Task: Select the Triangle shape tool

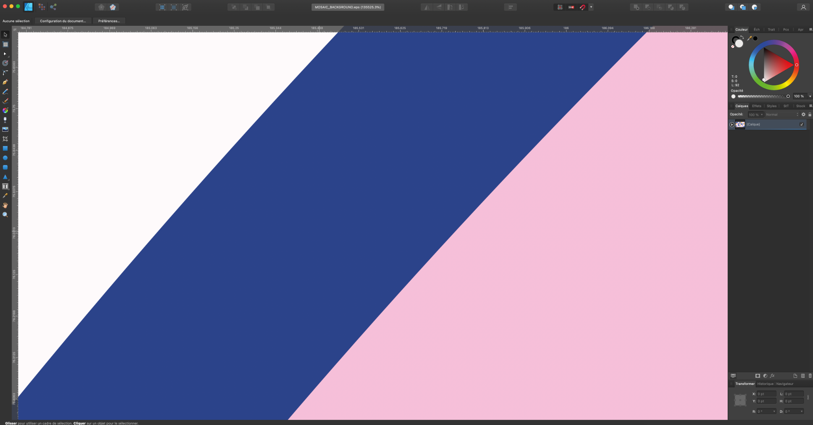Action: coord(5,177)
